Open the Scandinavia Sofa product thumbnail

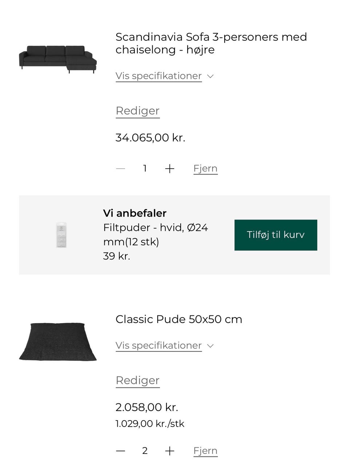[58, 58]
